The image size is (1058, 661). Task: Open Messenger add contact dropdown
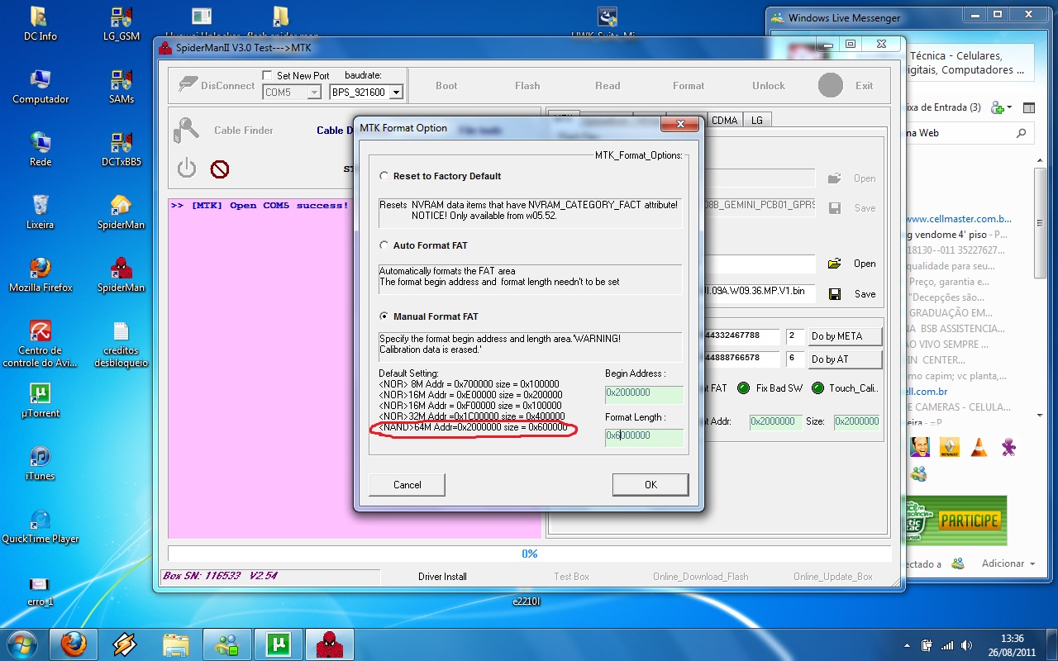[999, 107]
